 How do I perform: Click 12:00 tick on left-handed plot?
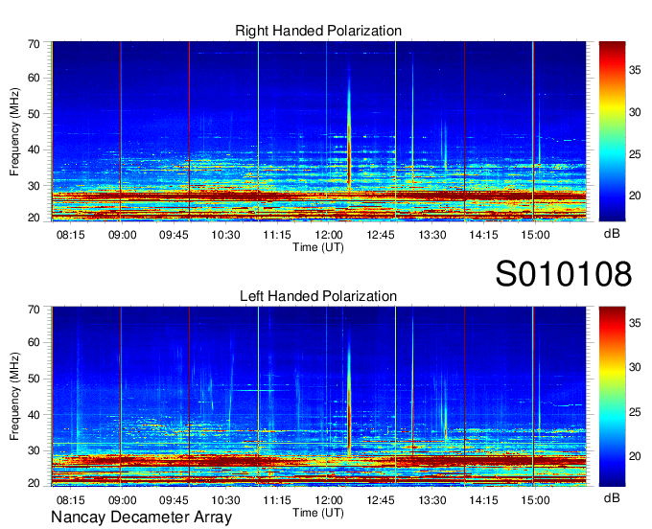pos(329,500)
